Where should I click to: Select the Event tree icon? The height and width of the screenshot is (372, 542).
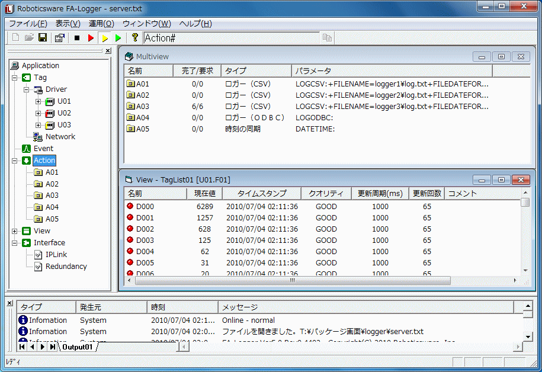coord(26,148)
